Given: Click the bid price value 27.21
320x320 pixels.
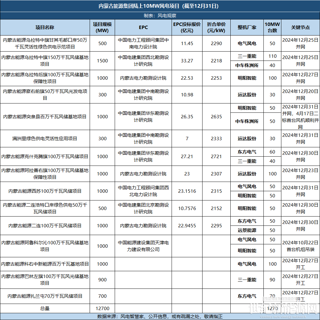Looking at the screenshot, I should (x=187, y=157).
